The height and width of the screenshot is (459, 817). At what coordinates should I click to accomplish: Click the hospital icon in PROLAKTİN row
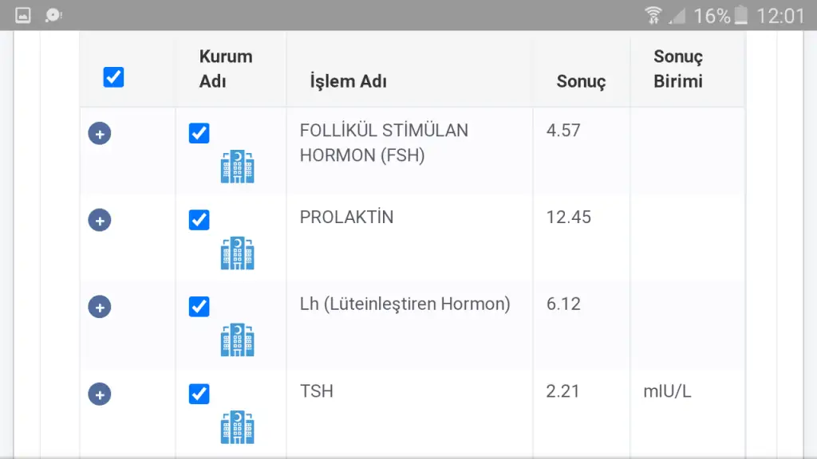(238, 253)
